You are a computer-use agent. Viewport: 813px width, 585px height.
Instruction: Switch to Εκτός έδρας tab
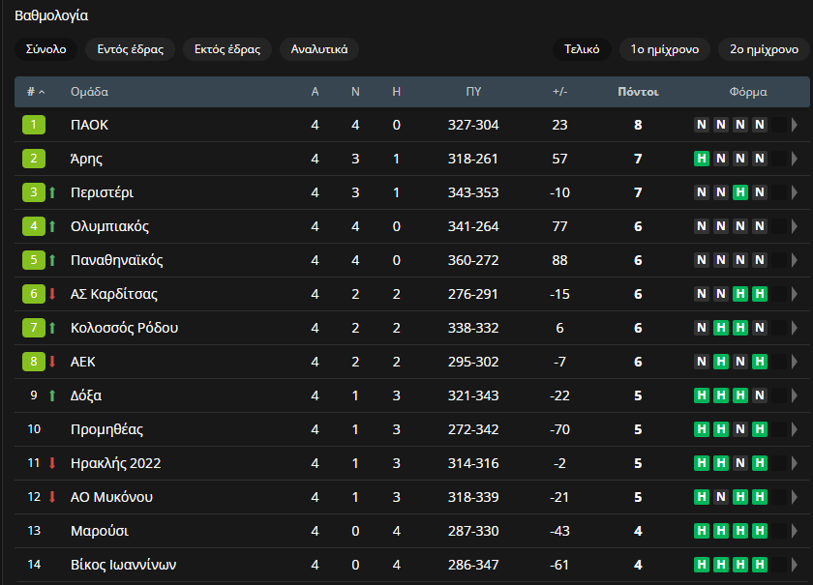[227, 49]
